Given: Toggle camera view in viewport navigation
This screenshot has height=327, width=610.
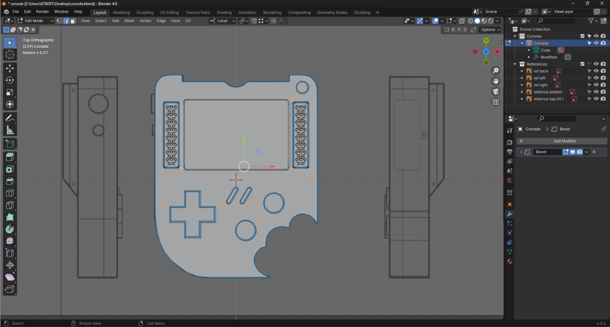Looking at the screenshot, I should (496, 92).
